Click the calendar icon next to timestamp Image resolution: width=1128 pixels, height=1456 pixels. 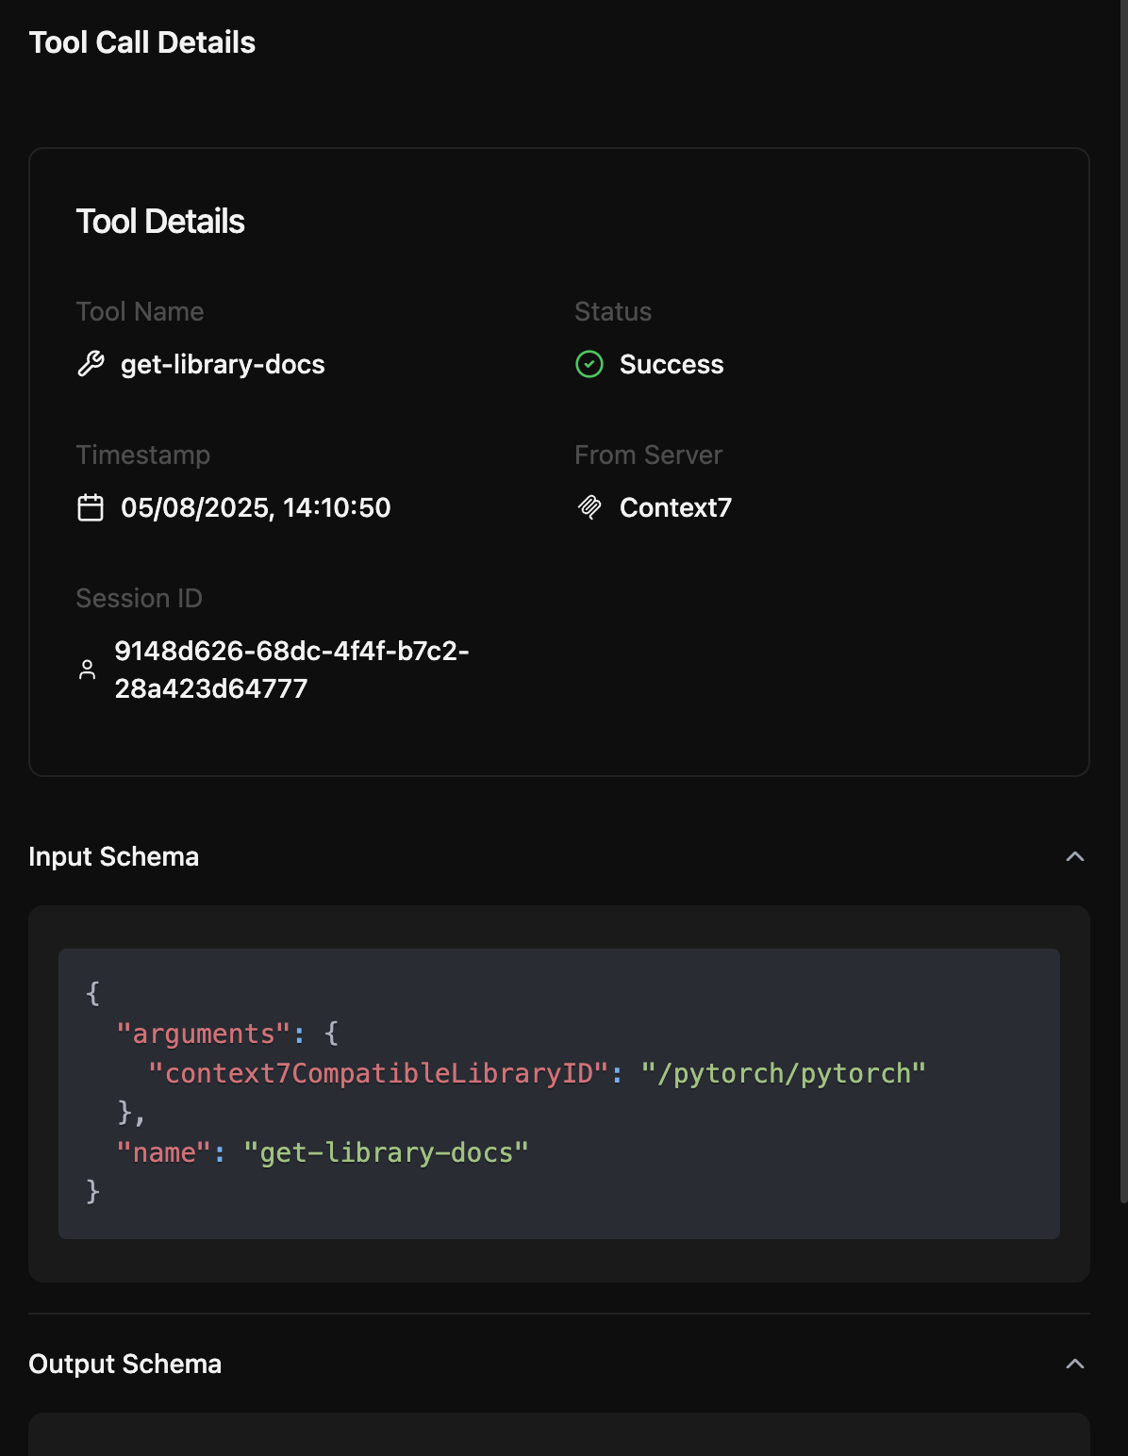pos(91,507)
